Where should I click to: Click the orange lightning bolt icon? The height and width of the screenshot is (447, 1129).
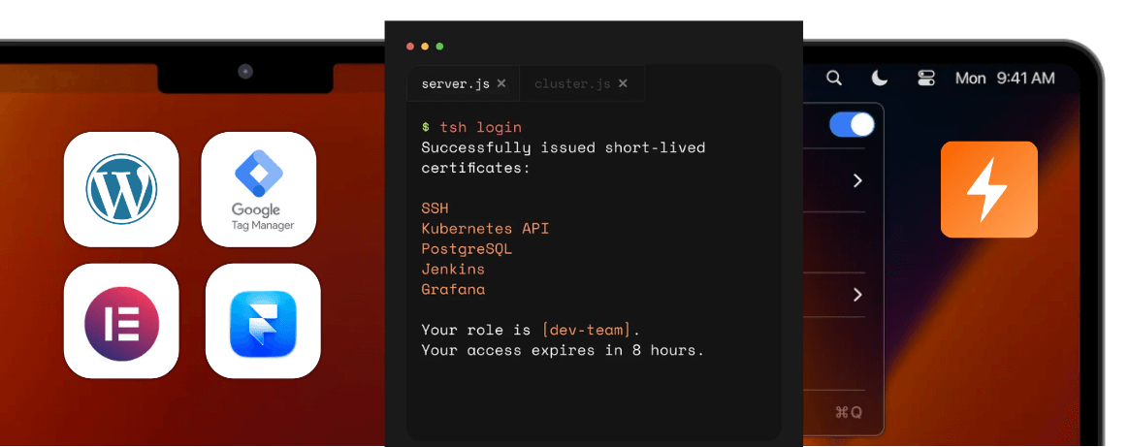[988, 189]
